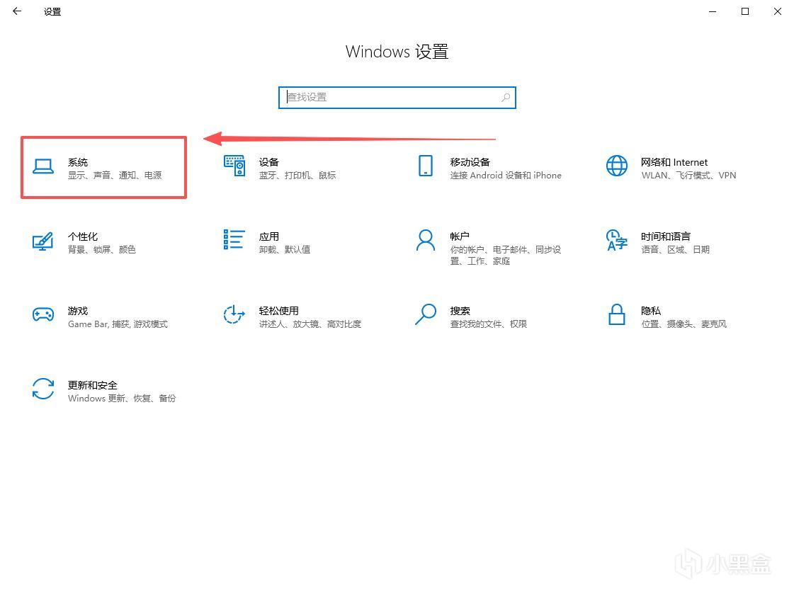
Task: Open the 系统 settings title
Action: coord(78,162)
